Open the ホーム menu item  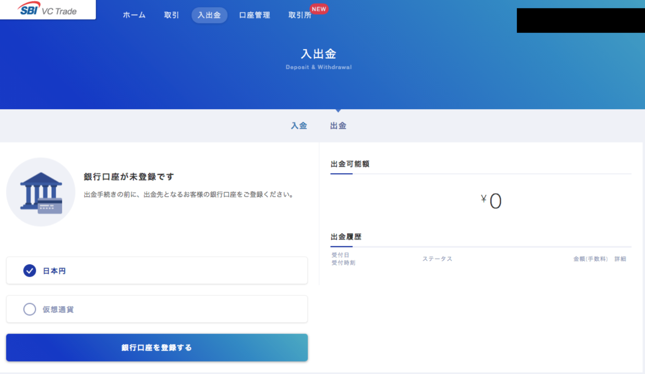[134, 15]
